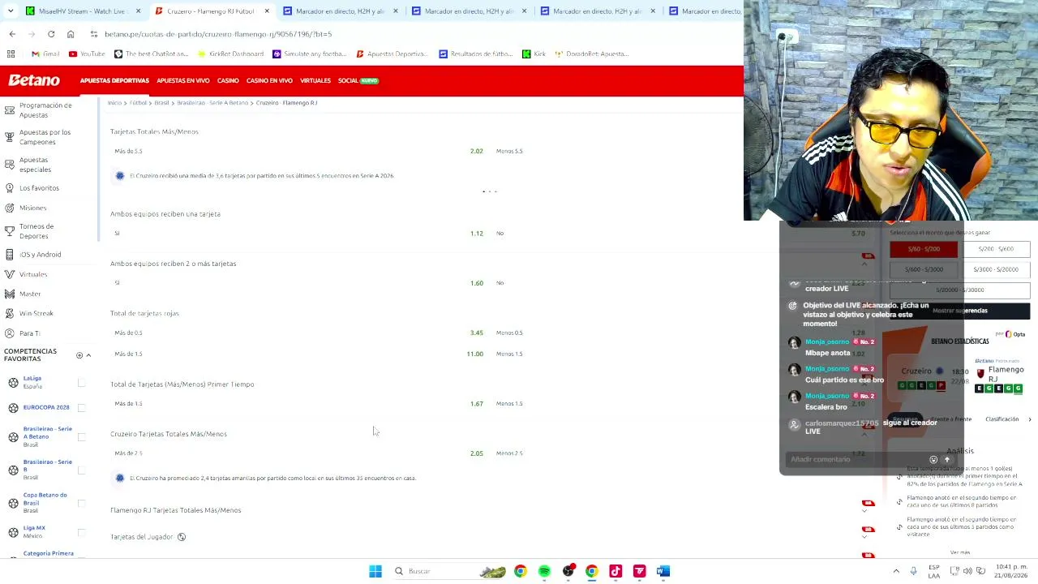Click the Misiones sidebar icon
This screenshot has height=584, width=1038.
click(x=10, y=208)
